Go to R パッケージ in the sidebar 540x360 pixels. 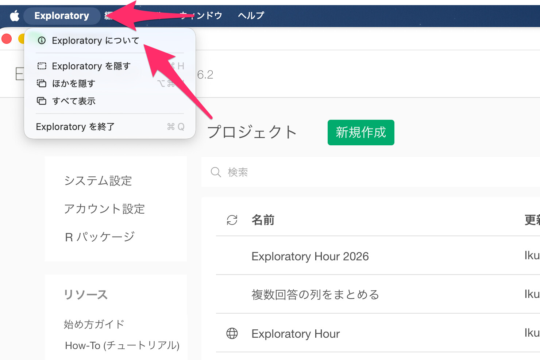coord(100,237)
